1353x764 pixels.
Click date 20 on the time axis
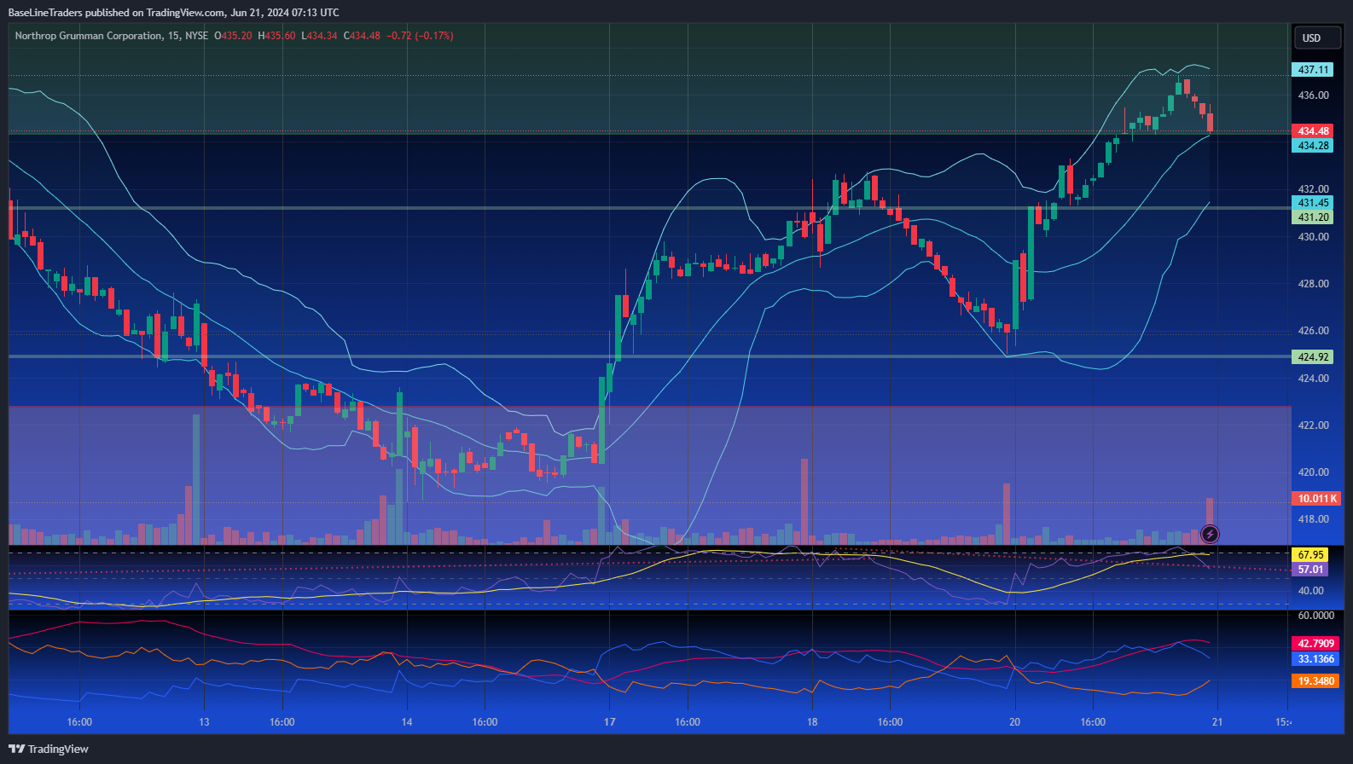coord(1014,722)
